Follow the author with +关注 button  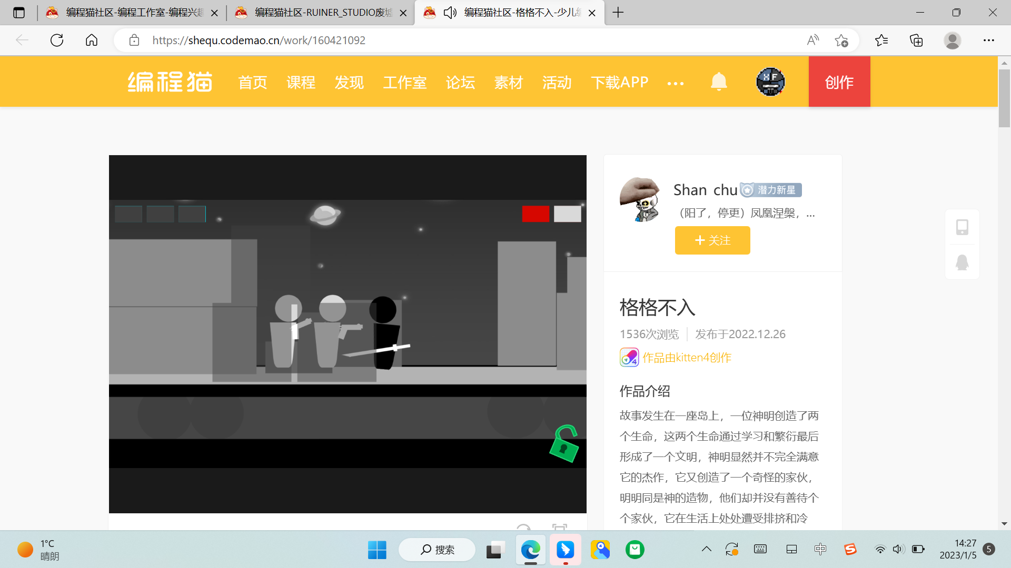pos(712,240)
